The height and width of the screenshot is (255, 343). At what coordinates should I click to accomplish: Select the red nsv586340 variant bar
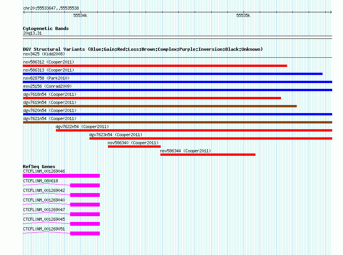[x=134, y=147]
